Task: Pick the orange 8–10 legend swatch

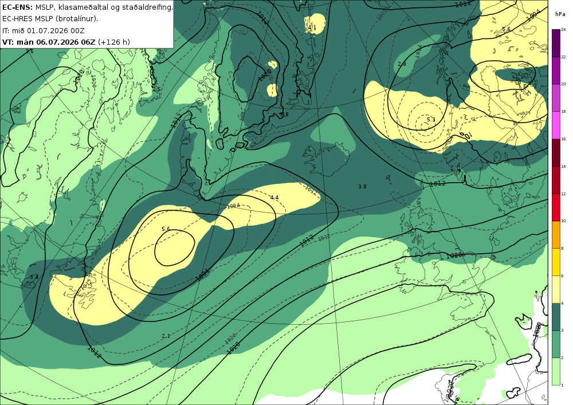Action: 556,234
